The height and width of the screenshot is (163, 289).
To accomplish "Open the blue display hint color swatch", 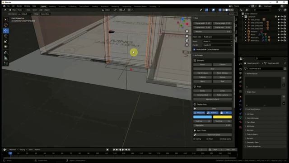I will coord(202,117).
